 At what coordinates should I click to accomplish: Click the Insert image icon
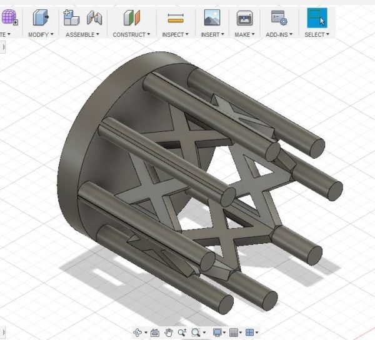(x=212, y=17)
